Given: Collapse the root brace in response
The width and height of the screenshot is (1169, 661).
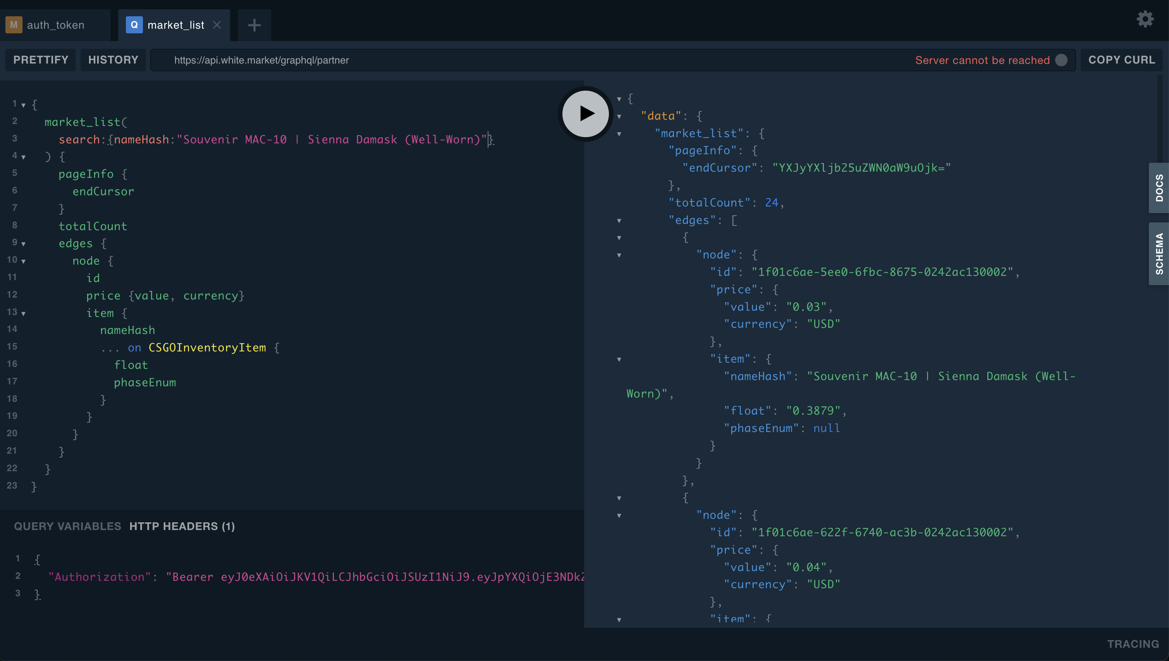Looking at the screenshot, I should click(x=619, y=98).
